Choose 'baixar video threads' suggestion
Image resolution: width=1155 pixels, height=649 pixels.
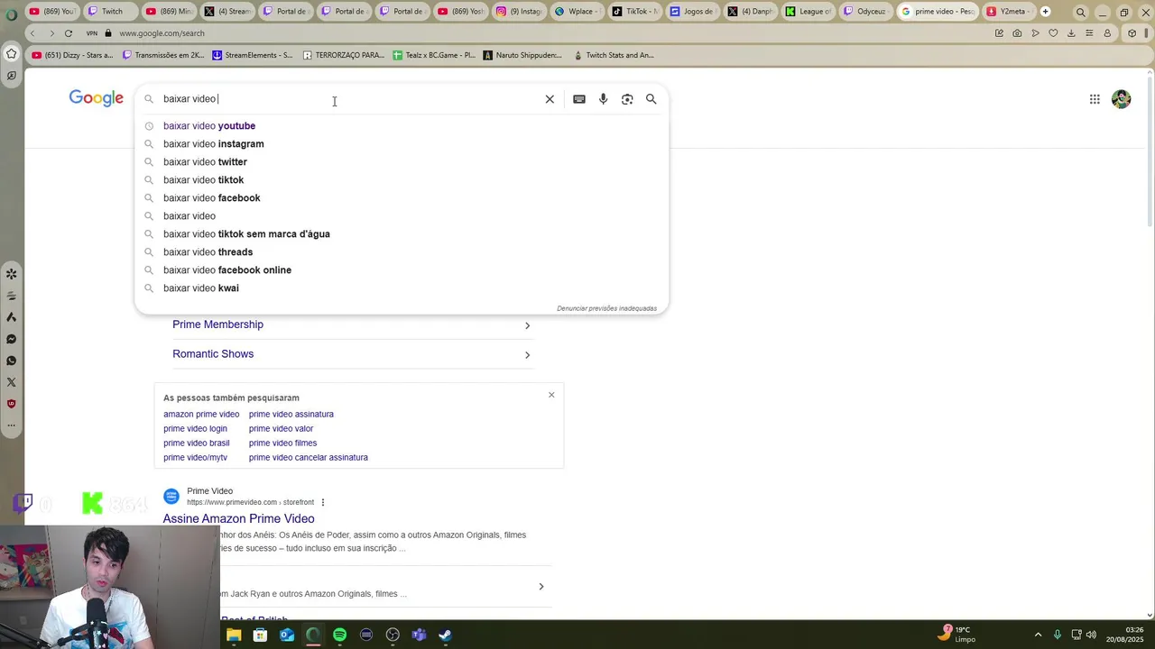click(x=402, y=252)
